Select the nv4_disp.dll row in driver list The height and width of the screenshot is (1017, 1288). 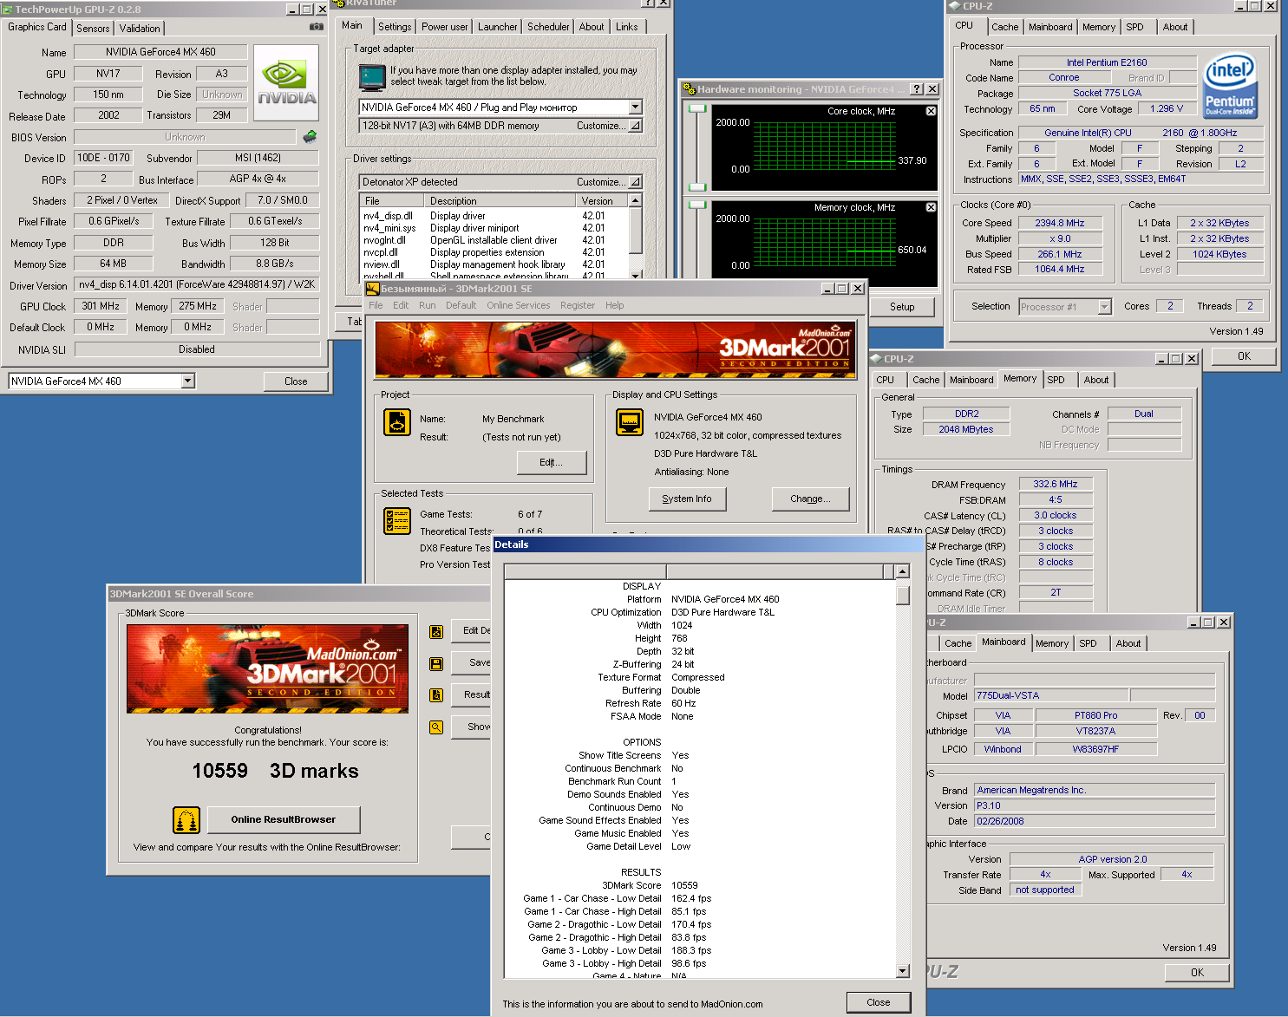tap(494, 216)
